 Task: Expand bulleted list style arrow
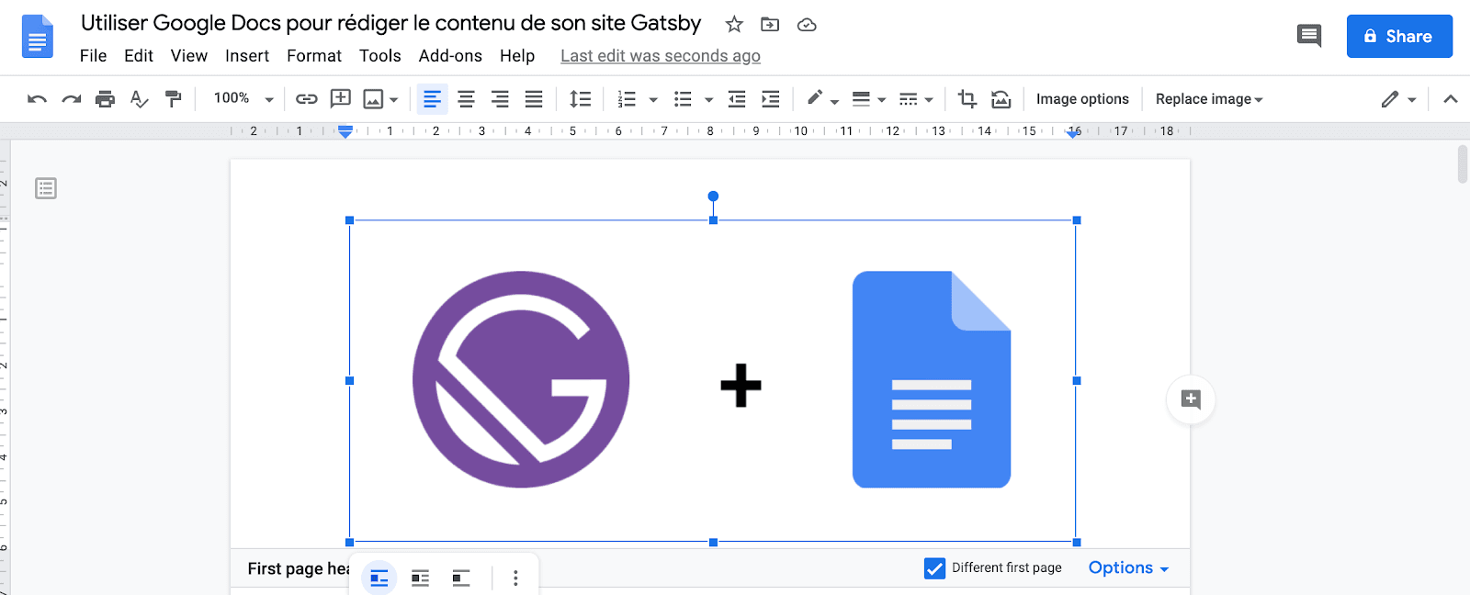(x=708, y=100)
